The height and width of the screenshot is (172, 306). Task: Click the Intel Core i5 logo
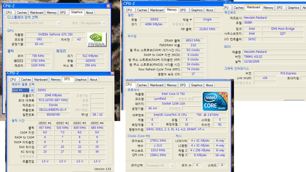(x=215, y=101)
